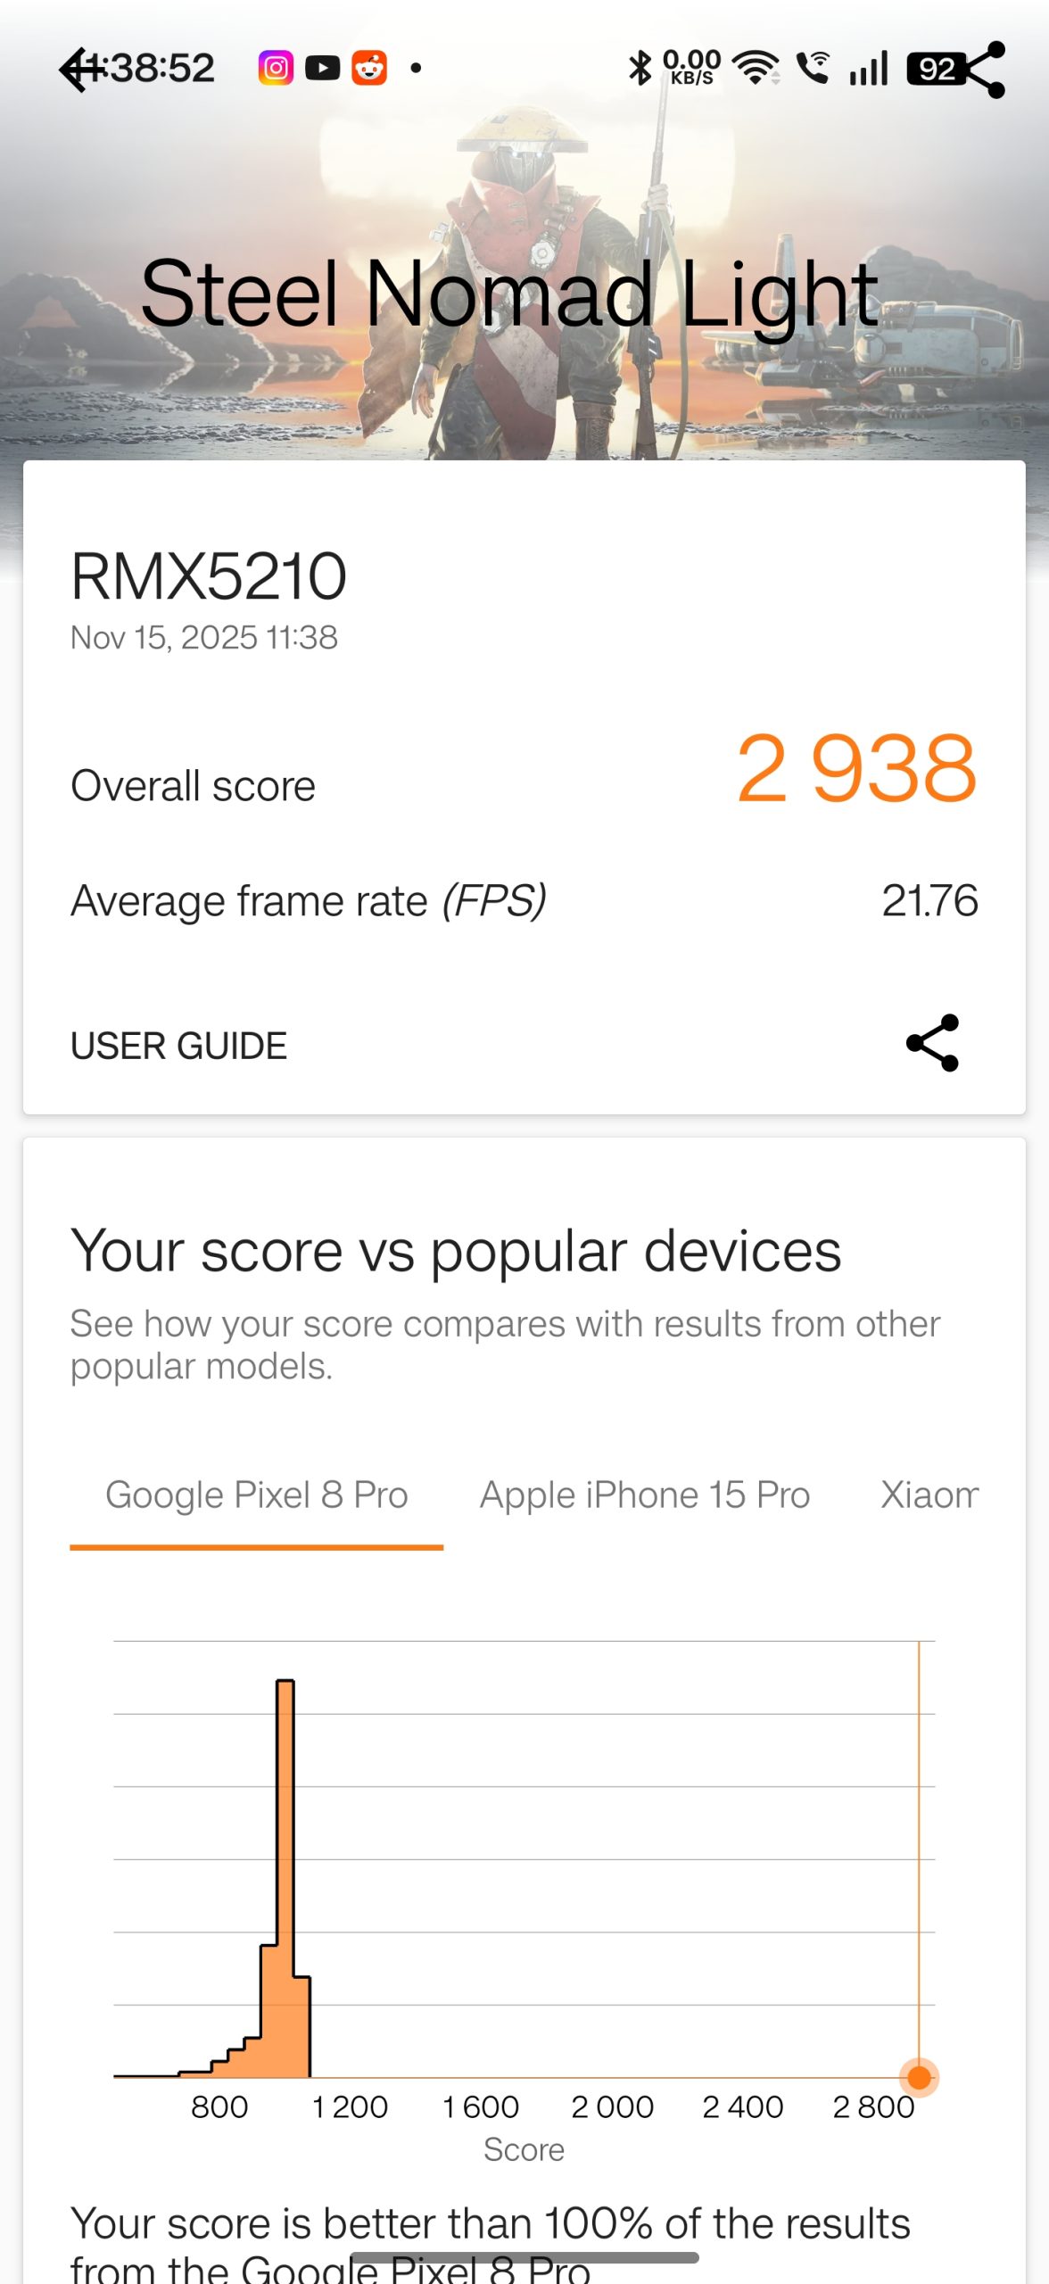Tap the tallest histogram bar

point(285,1874)
